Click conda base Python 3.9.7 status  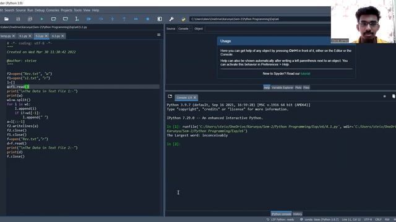(x=320, y=220)
